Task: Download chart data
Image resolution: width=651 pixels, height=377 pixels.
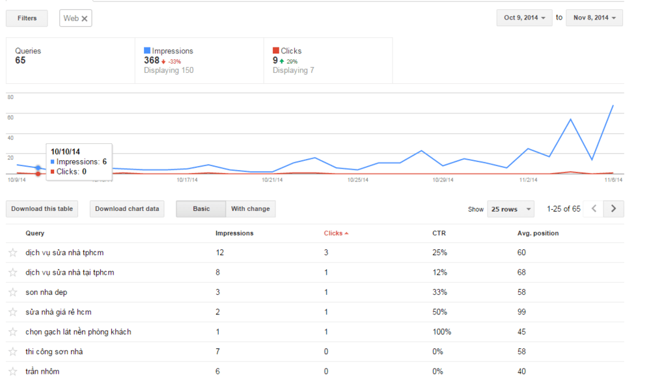Action: click(x=127, y=209)
